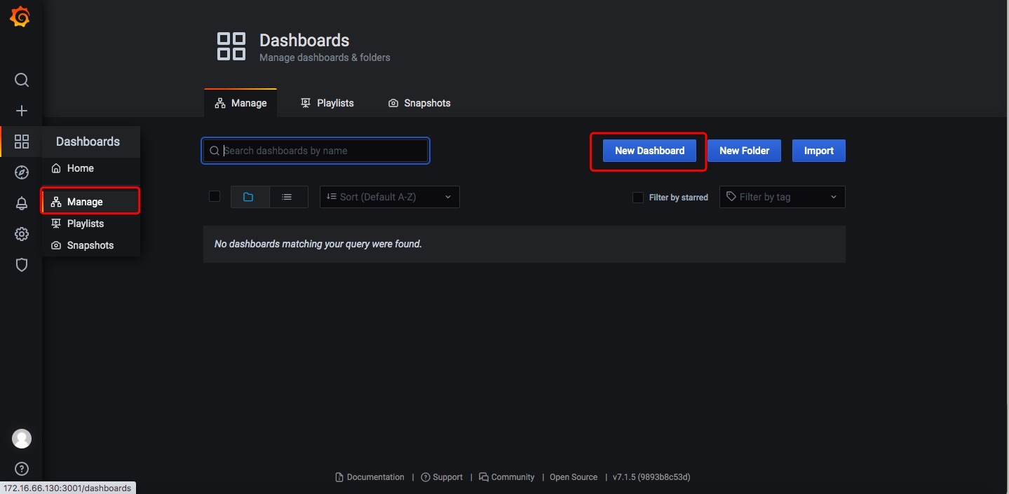This screenshot has height=494, width=1009.
Task: Switch to list view layout
Action: click(288, 197)
